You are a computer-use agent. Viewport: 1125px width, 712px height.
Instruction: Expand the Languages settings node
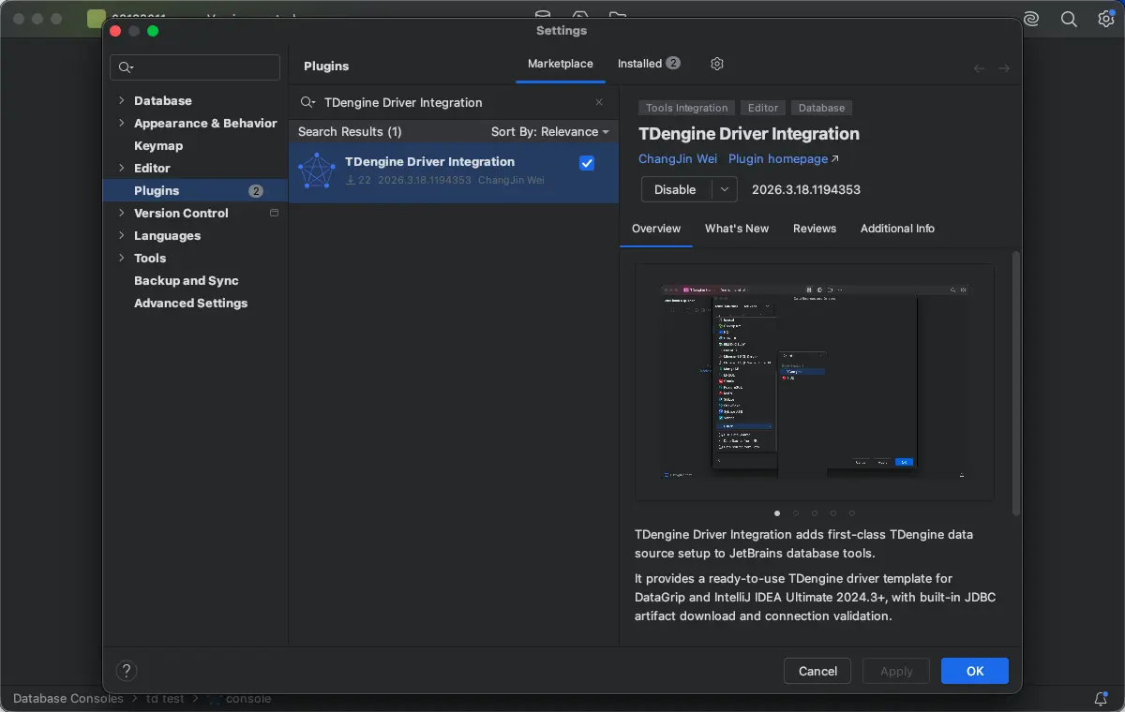[121, 235]
